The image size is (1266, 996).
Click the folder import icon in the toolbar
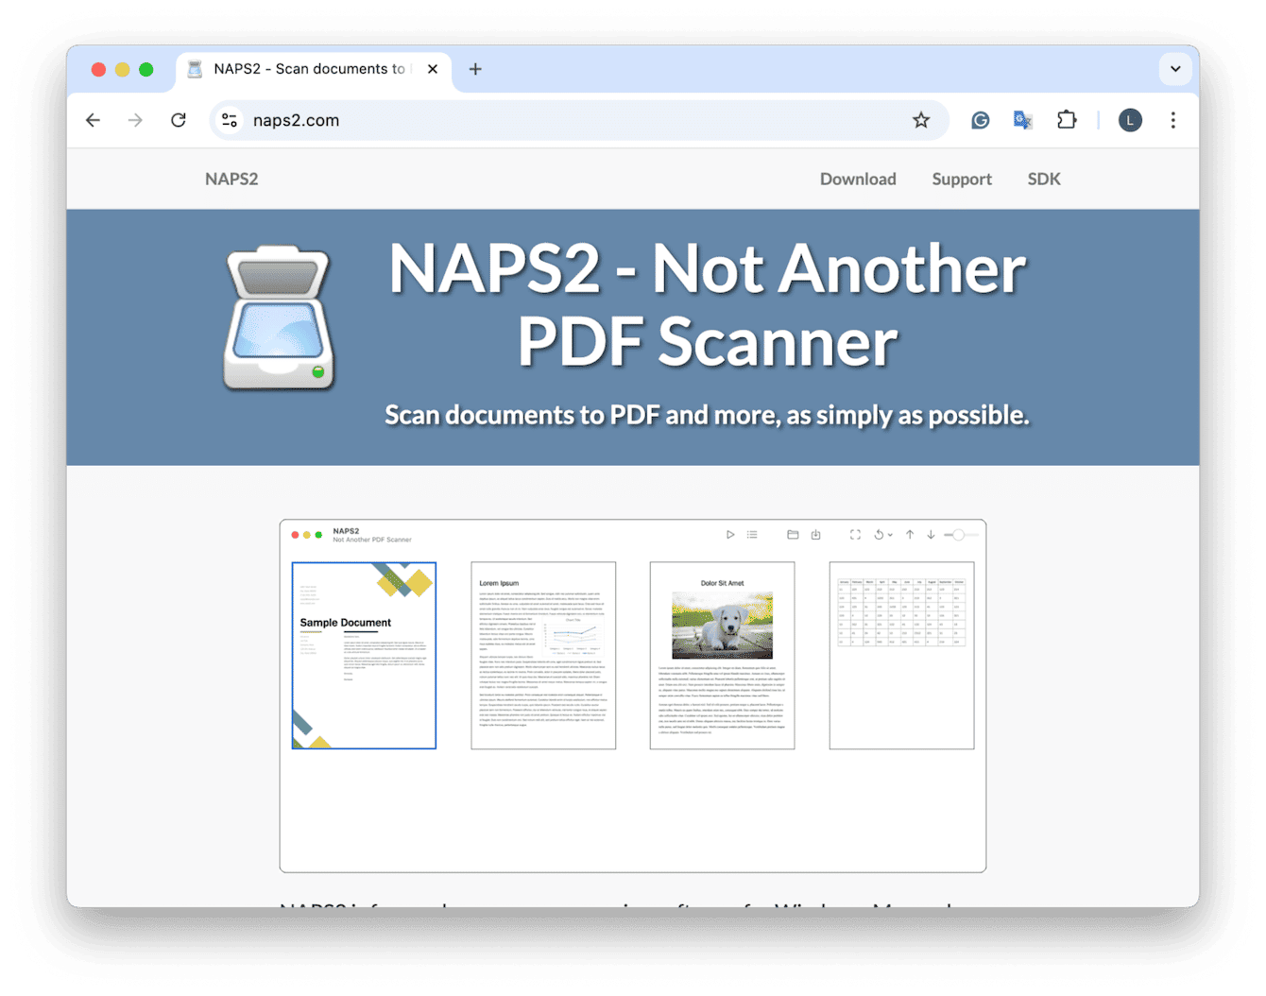795,534
